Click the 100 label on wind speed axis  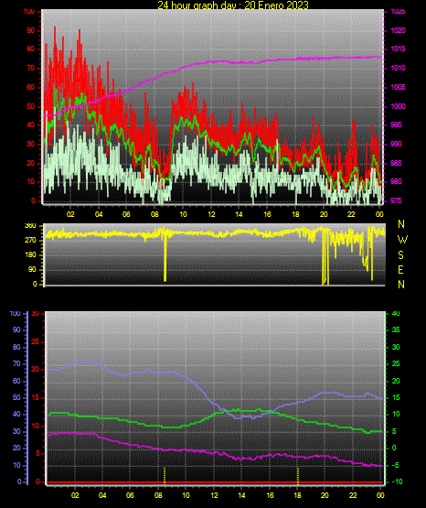coord(28,11)
